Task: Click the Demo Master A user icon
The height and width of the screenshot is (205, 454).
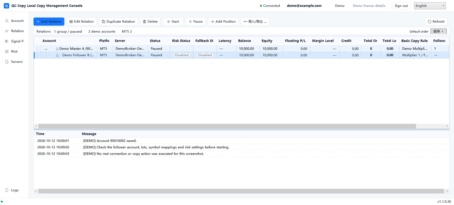Action: pos(57,49)
